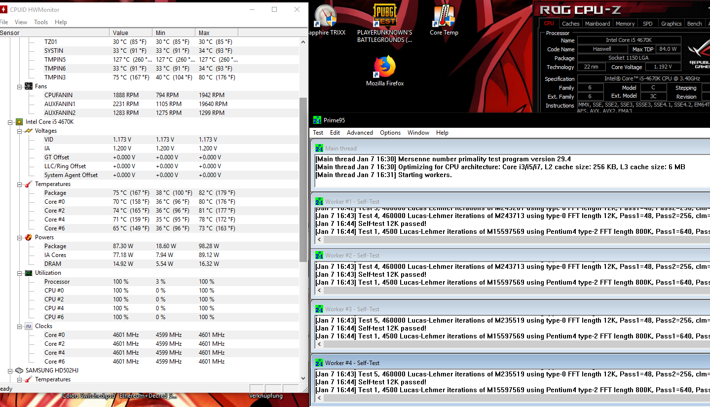This screenshot has height=407, width=710.
Task: Click the Max column header
Action: click(217, 33)
